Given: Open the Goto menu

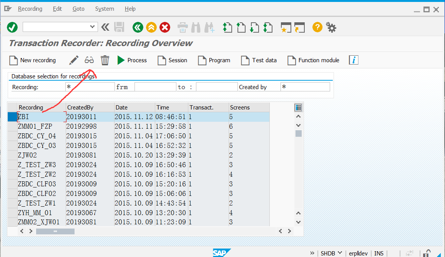Looking at the screenshot, I should [x=78, y=9].
